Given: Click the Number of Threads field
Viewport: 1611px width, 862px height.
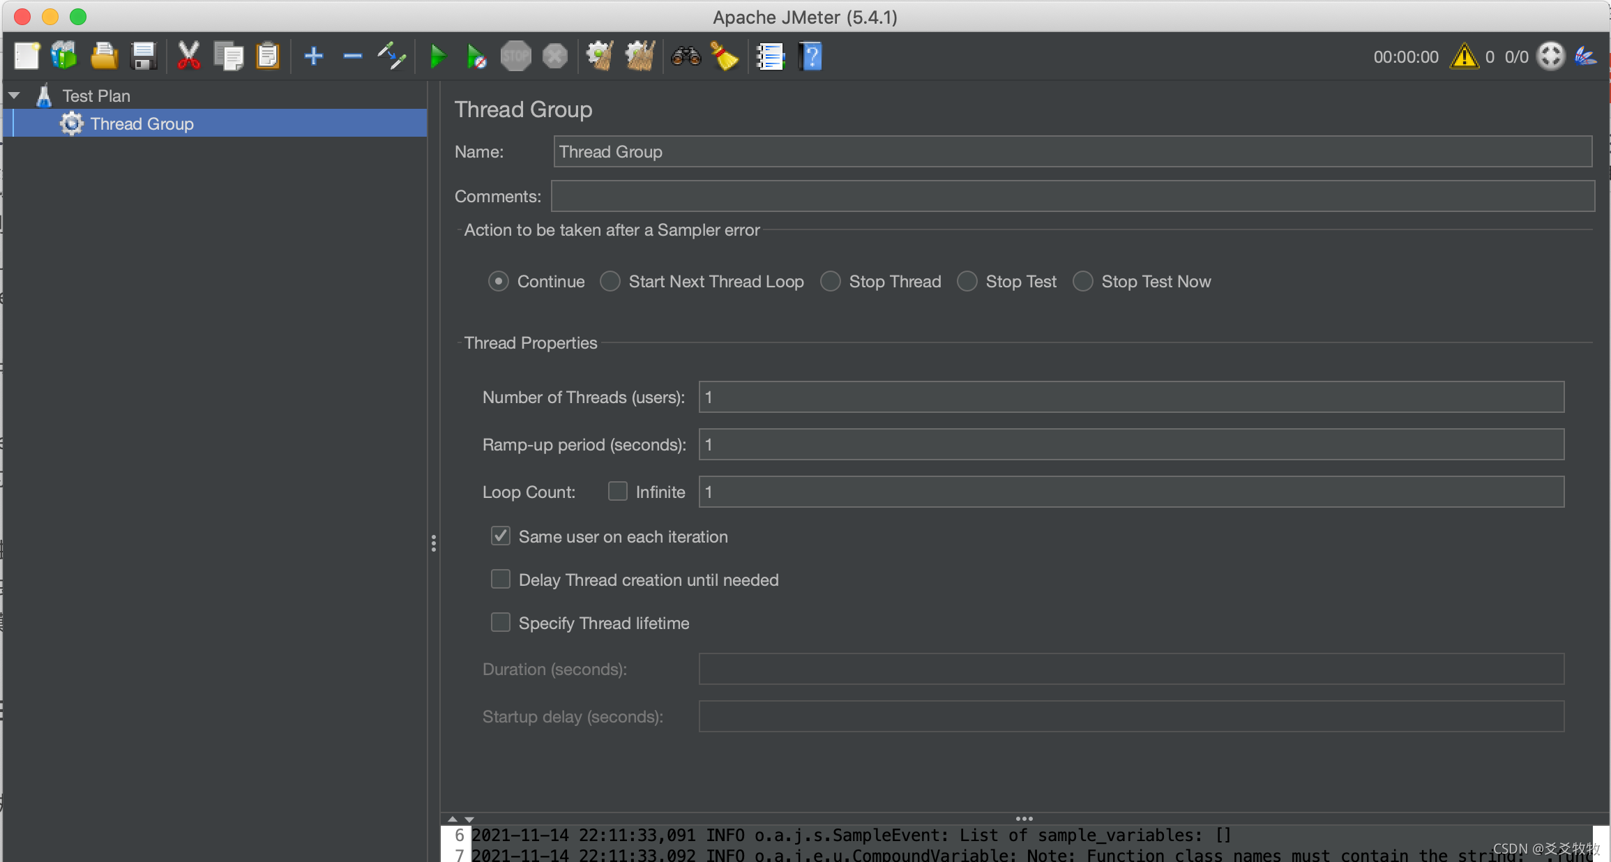Looking at the screenshot, I should [x=1131, y=397].
